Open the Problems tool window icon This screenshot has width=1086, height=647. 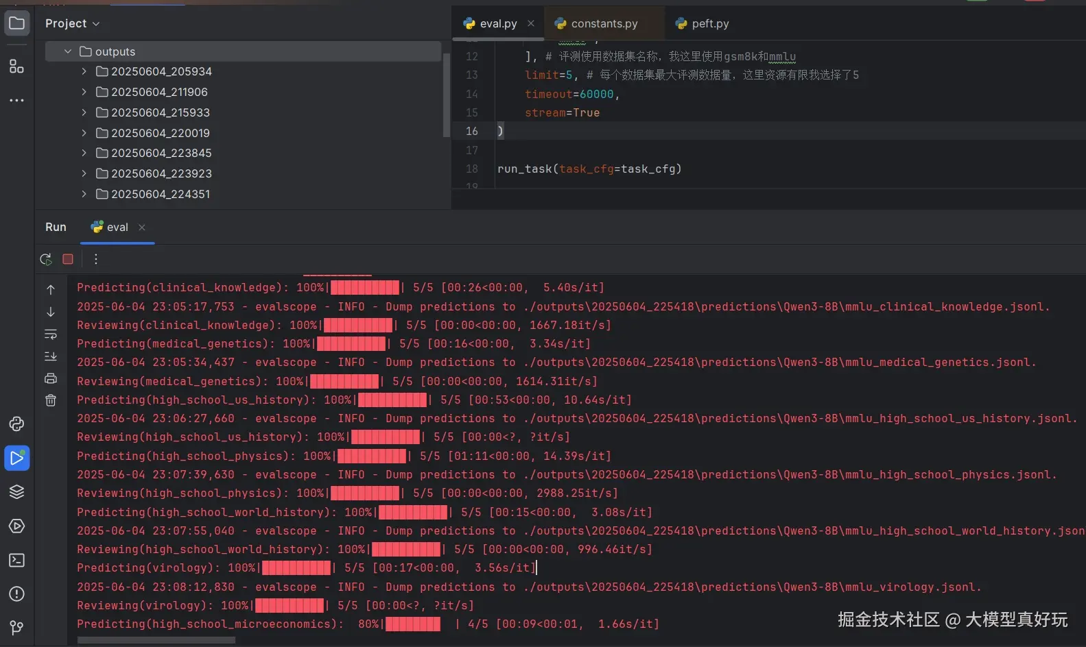[x=16, y=594]
